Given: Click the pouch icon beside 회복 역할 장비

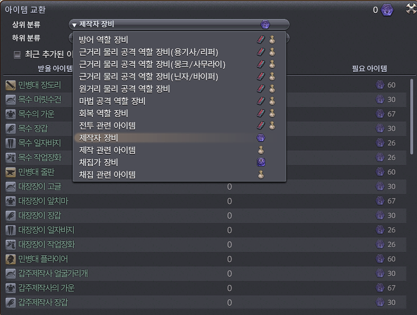Looking at the screenshot, I should 272,113.
